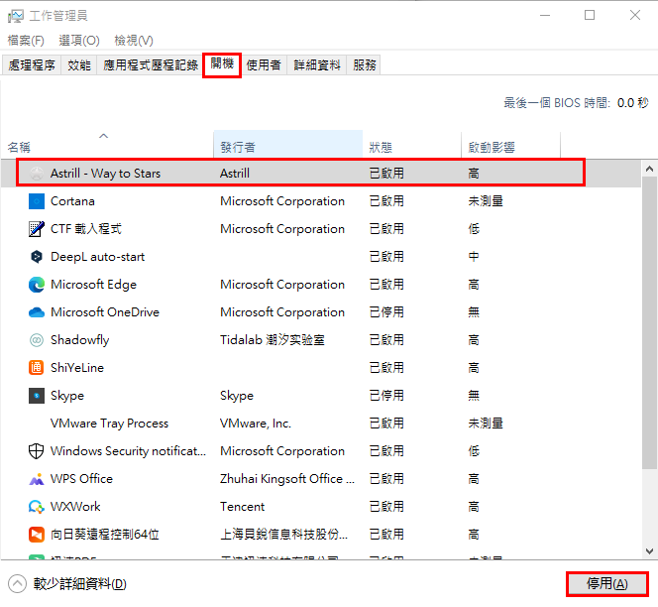Click the DeepL auto-start hexagon icon
The height and width of the screenshot is (607, 658).
click(x=37, y=257)
